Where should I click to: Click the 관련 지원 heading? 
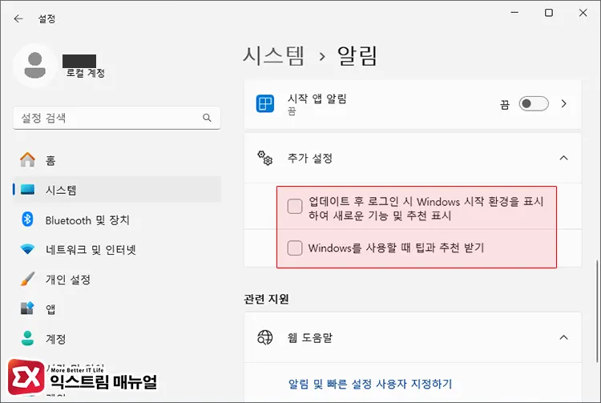tap(266, 299)
